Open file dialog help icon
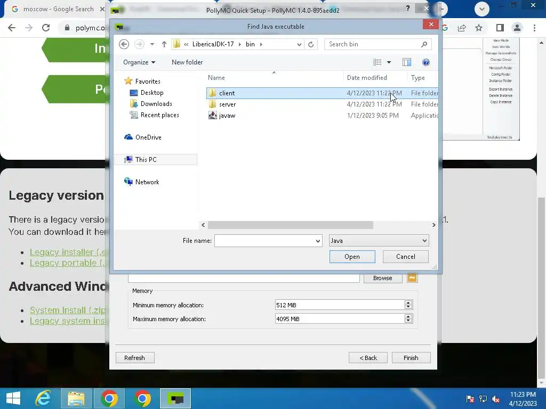 426,62
